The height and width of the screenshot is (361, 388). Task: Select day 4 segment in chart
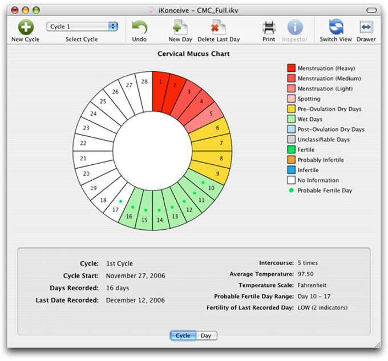point(195,109)
